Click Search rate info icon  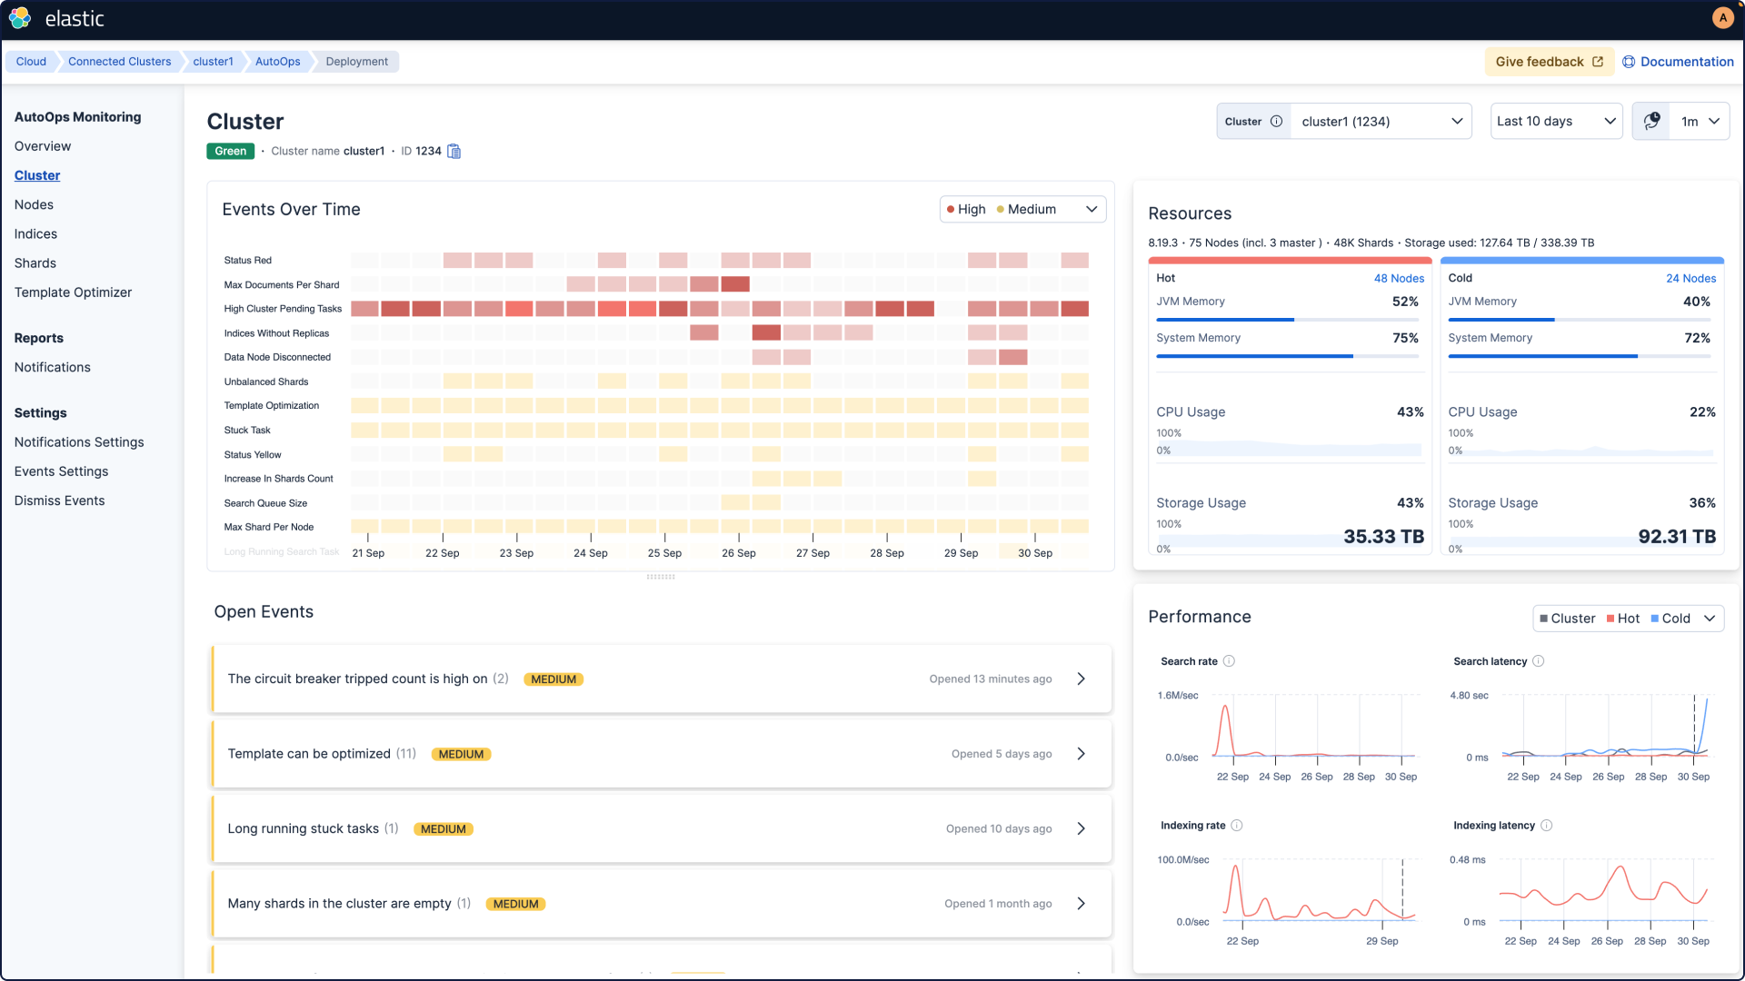[1229, 661]
